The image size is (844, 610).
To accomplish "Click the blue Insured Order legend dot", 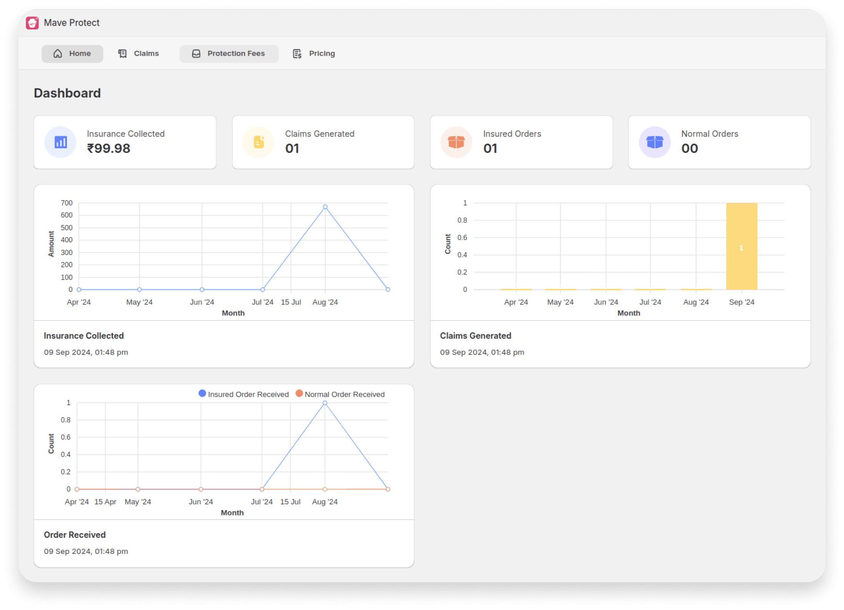I will (202, 393).
